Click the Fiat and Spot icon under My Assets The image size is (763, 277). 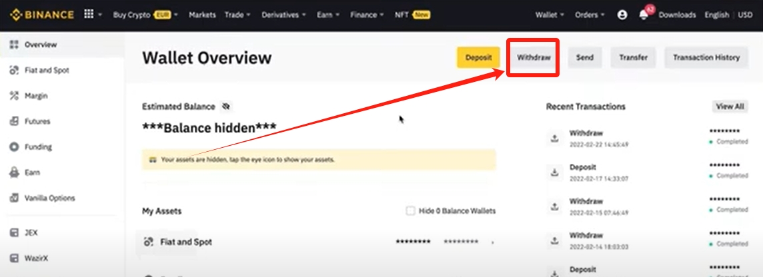[x=149, y=242]
